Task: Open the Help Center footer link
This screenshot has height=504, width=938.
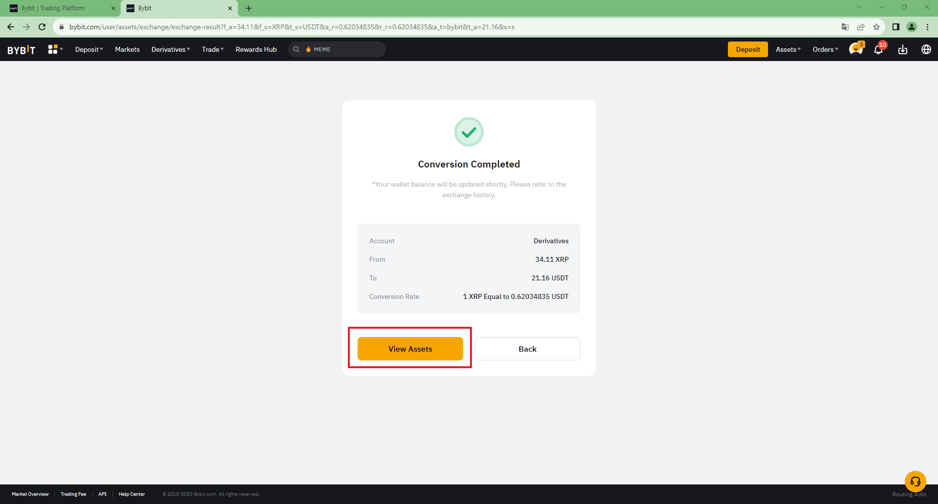Action: click(131, 494)
